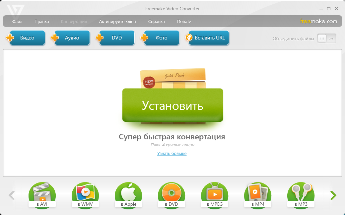Viewport: 345px width, 215px height.
Task: Select the в Apple output icon
Action: pyautogui.click(x=128, y=195)
